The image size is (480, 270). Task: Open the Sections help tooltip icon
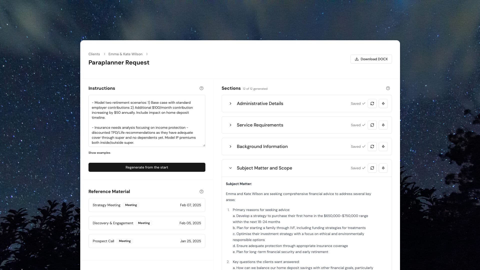(388, 88)
